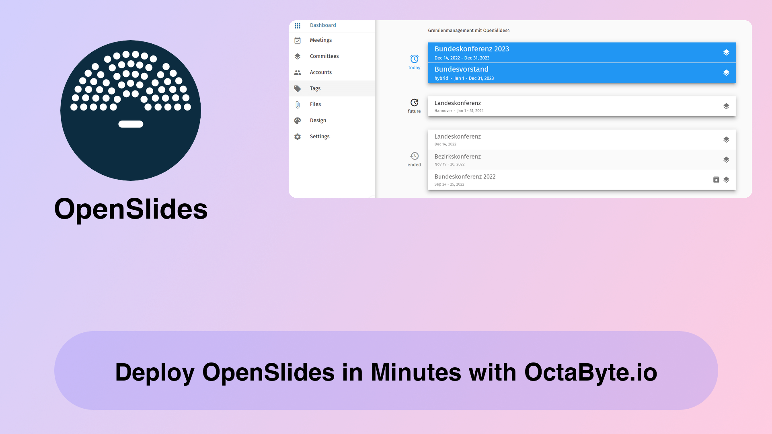Select the Future filter tab
The image size is (772, 434).
(x=414, y=105)
